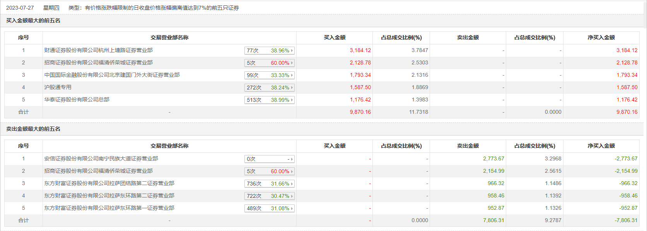Expand the 77次 38.96% stats box arrow
This screenshot has width=647, height=231.
pyautogui.click(x=292, y=51)
